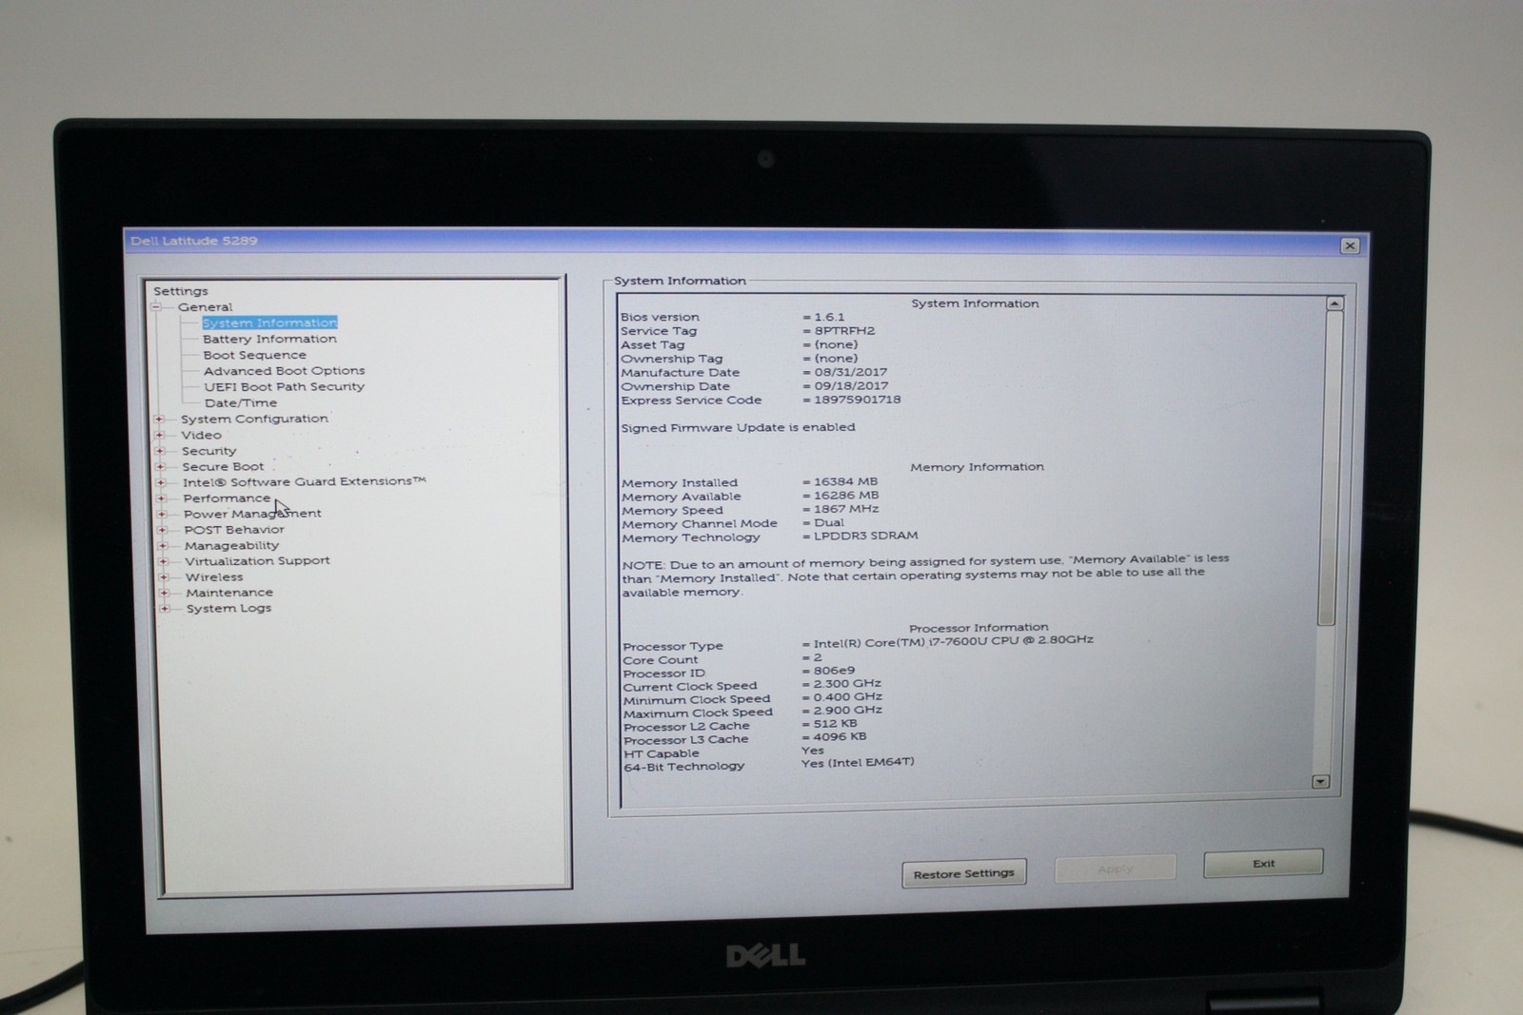
Task: Expand the Virtualization Support node
Action: tap(163, 561)
